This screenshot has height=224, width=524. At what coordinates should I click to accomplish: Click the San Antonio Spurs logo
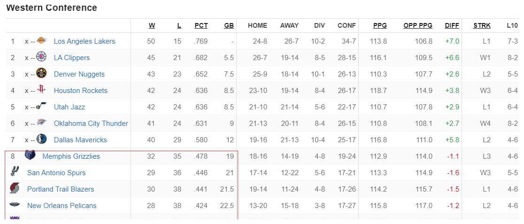pos(15,171)
